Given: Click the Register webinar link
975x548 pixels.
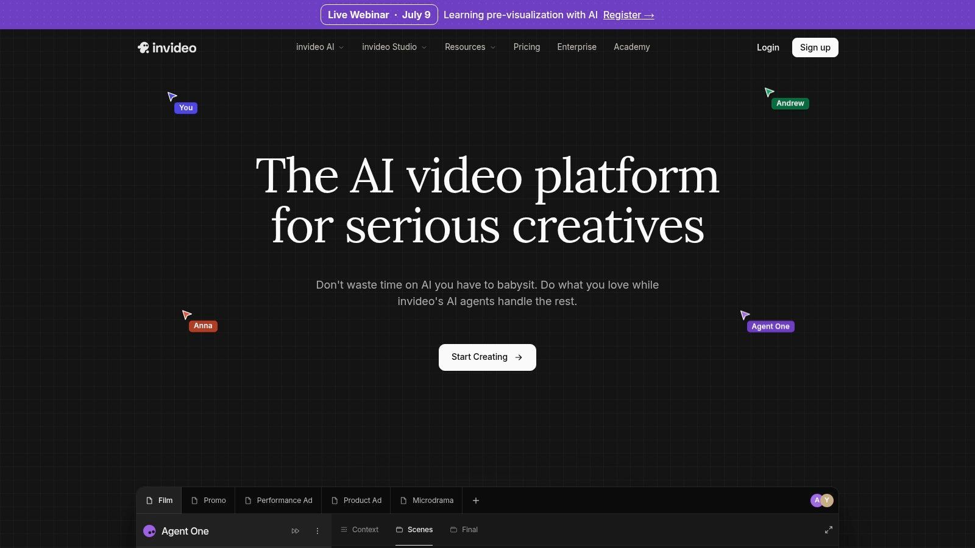Looking at the screenshot, I should 628,15.
